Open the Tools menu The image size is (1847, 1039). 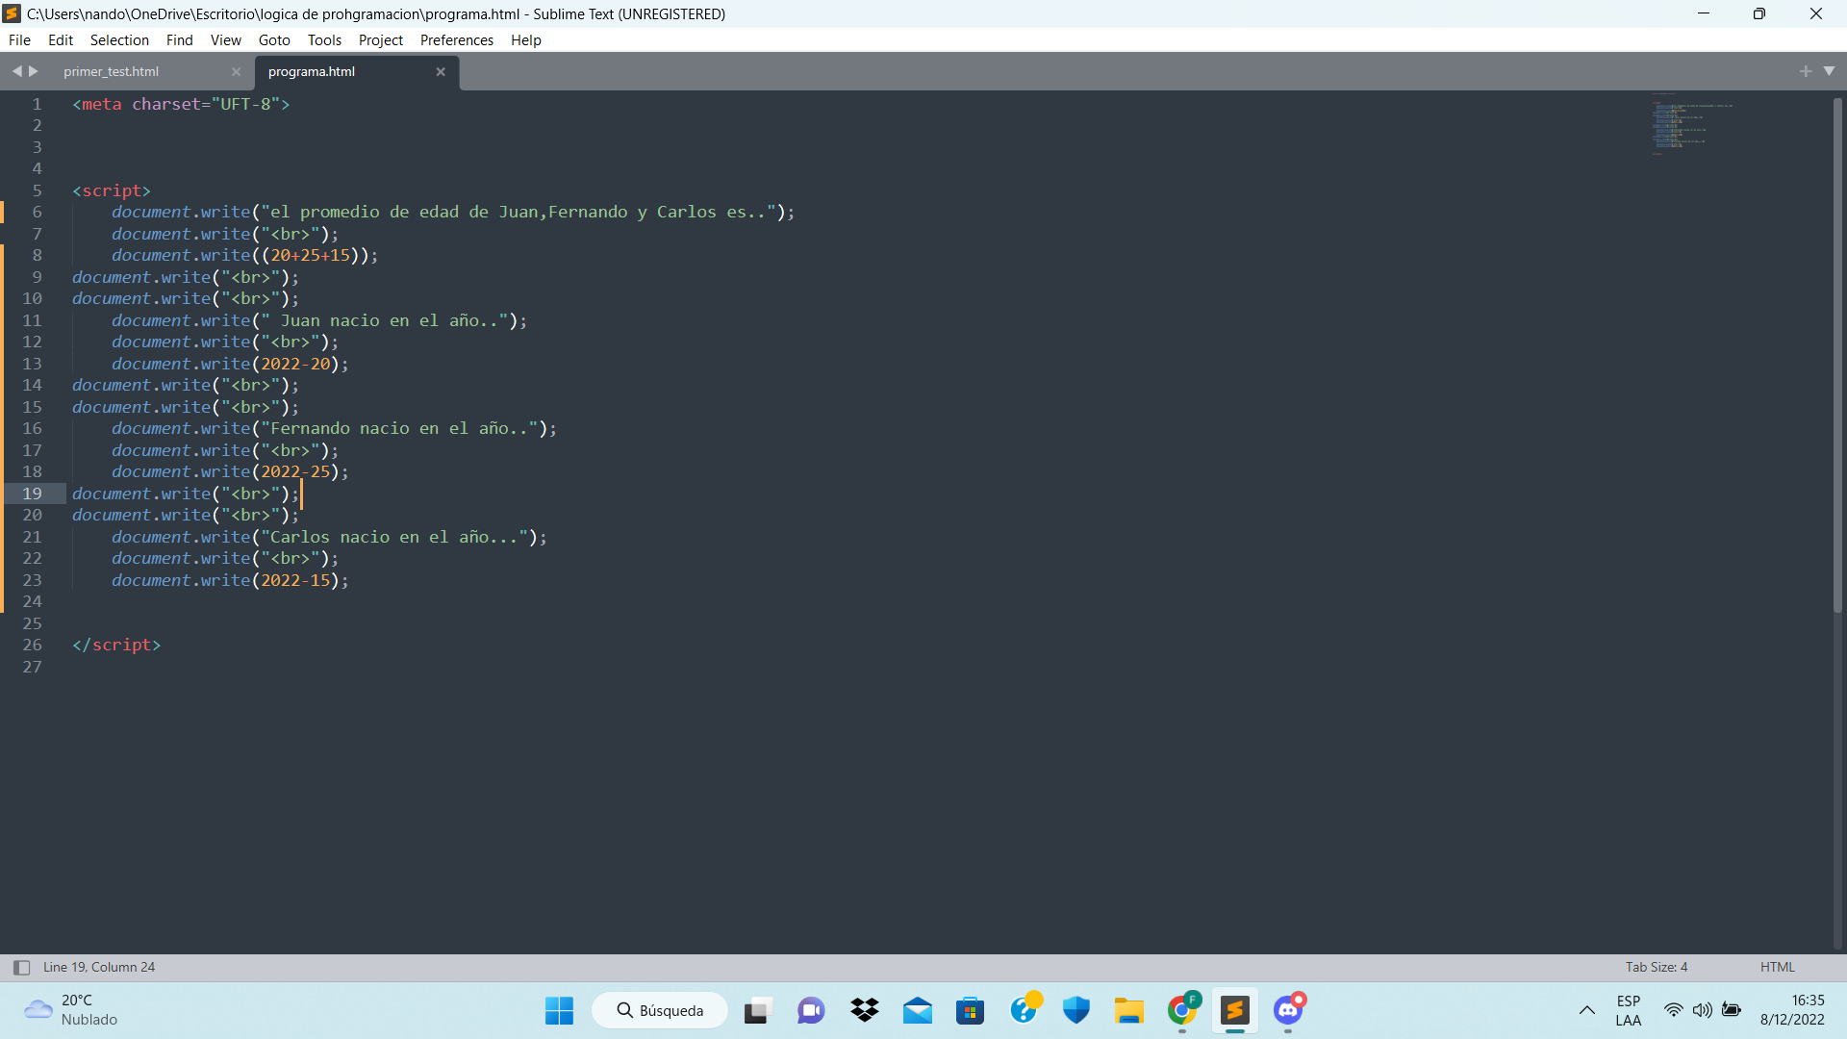324,39
